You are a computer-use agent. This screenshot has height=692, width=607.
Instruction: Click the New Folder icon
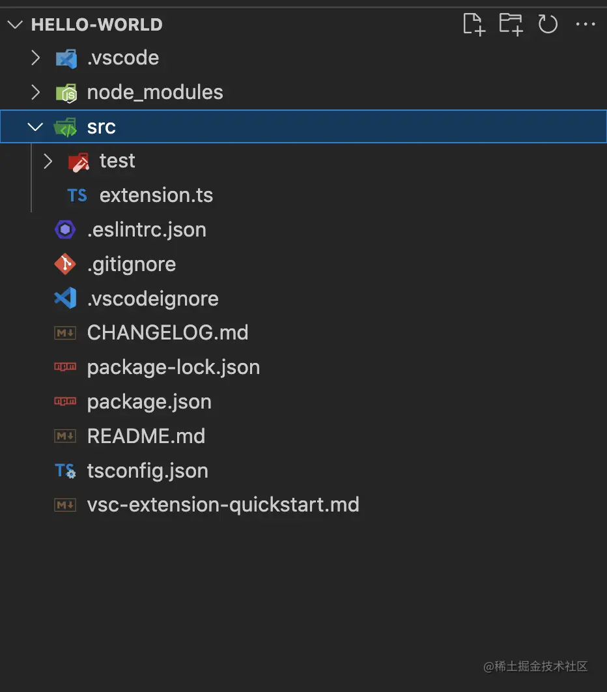(x=511, y=25)
